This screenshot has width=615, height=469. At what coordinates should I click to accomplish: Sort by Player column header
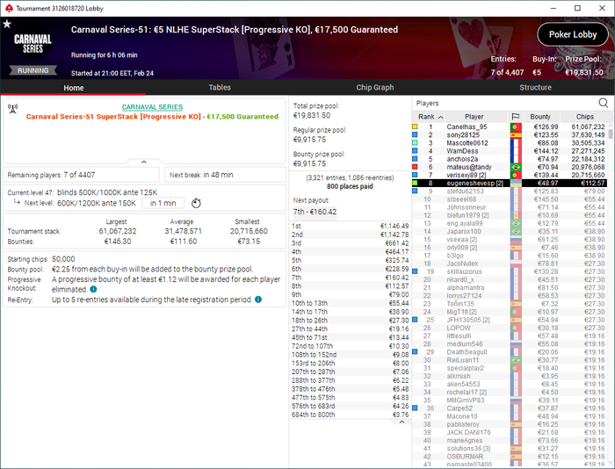pyautogui.click(x=474, y=117)
